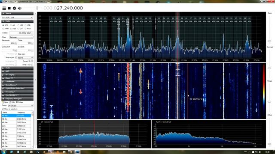Click the filter Order value field
Screen dimensions: 275x154
[x=25, y=43]
